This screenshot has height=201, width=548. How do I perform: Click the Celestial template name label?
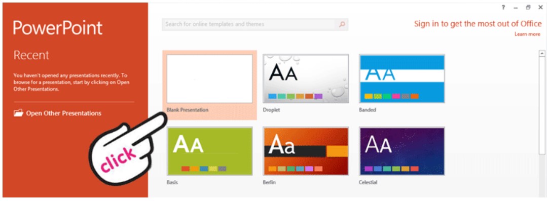click(x=368, y=182)
